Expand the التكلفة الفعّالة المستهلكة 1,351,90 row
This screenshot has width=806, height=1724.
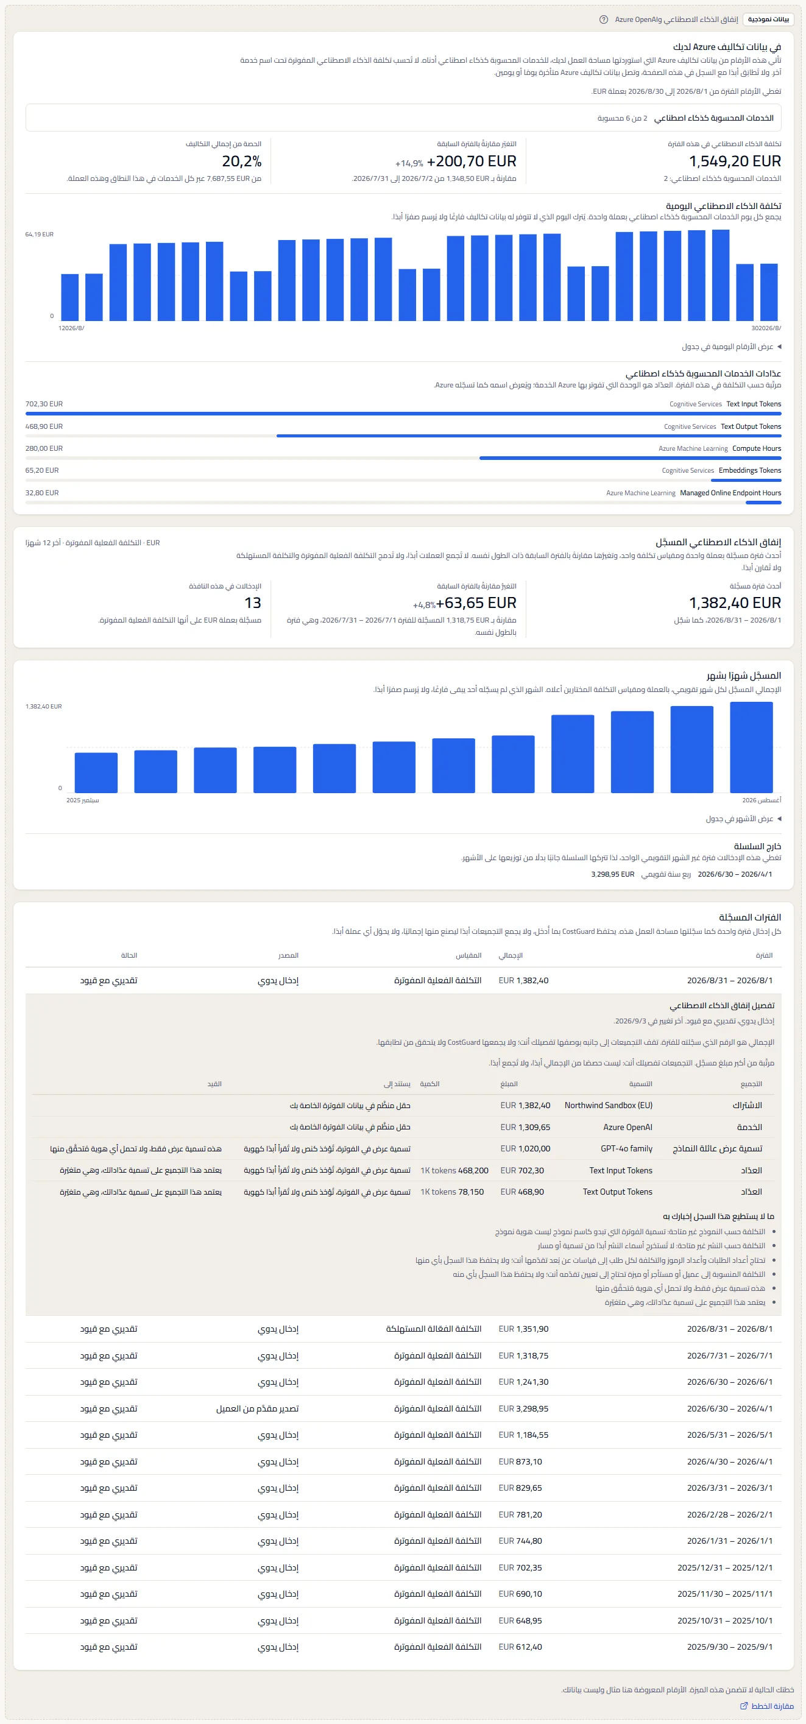(403, 1329)
